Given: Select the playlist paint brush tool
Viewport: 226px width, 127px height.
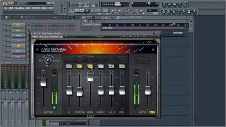Looking at the screenshot, I should (94, 17).
